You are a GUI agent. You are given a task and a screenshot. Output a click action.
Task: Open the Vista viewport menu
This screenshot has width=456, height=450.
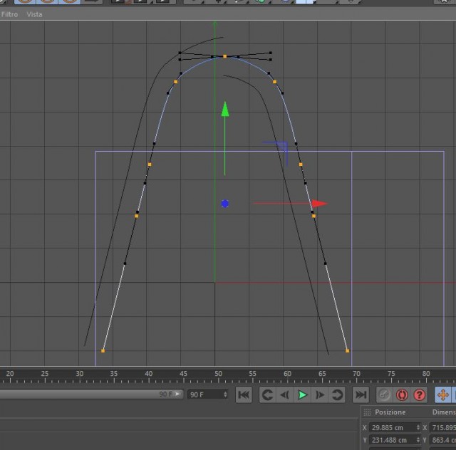[x=34, y=14]
